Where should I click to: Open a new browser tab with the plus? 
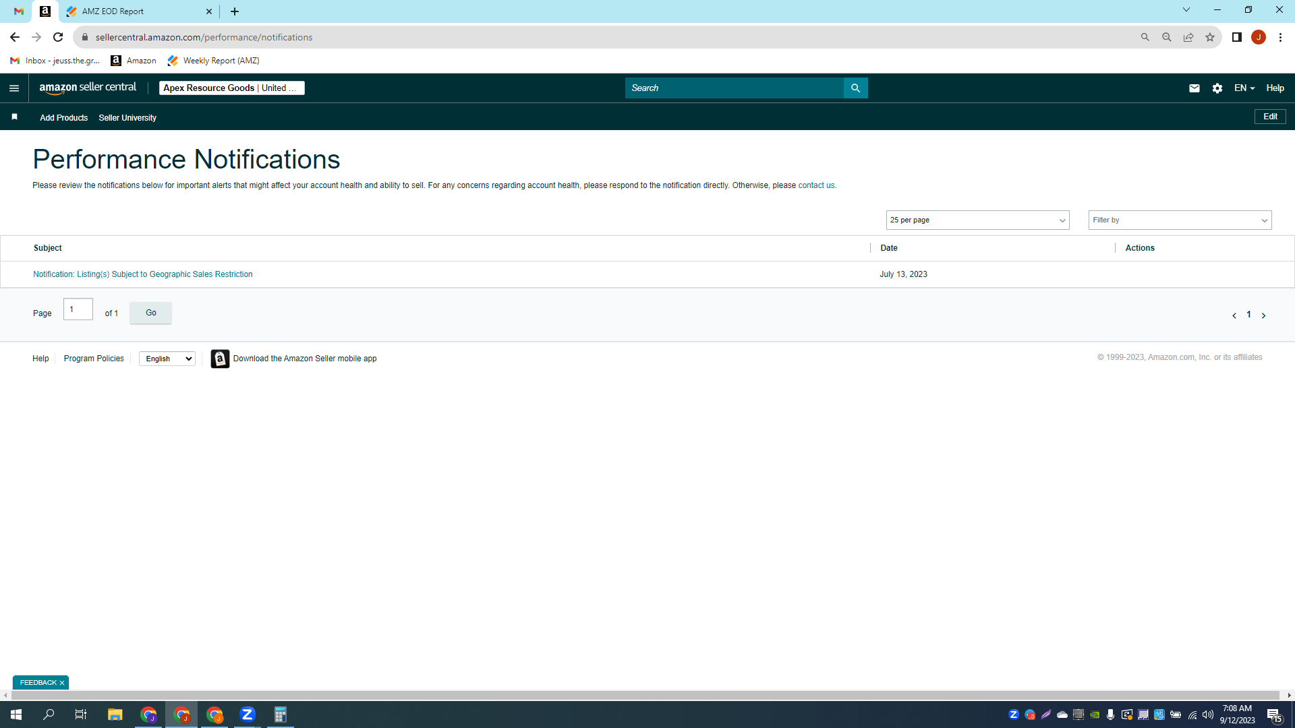coord(235,11)
